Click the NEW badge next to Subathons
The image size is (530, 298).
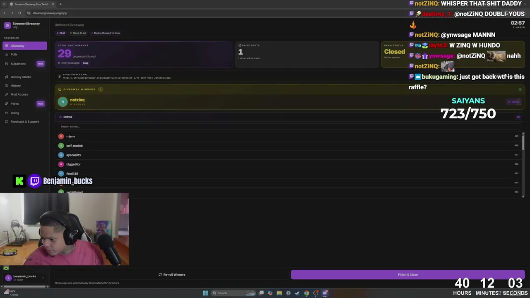click(40, 64)
